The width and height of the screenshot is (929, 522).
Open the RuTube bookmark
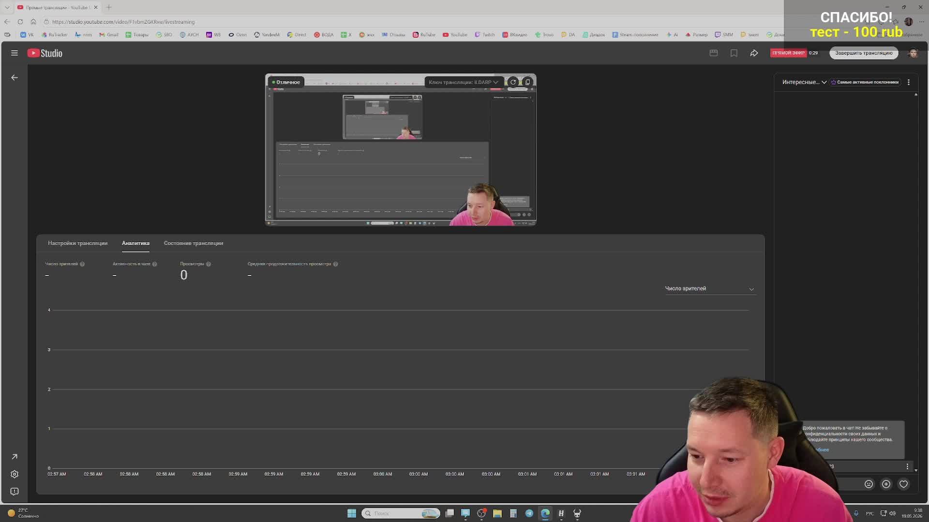click(424, 35)
